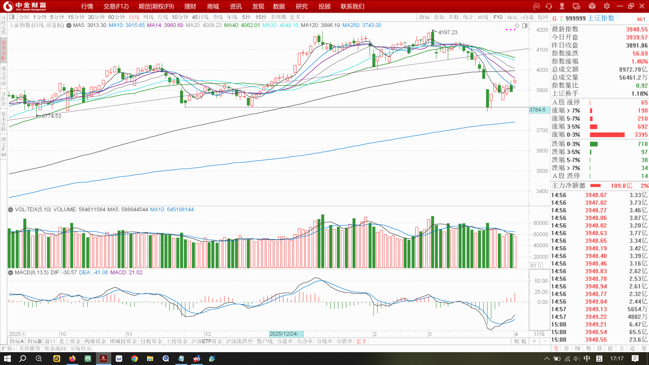The image size is (649, 365).
Task: Click the 叠加 toolbar button
Action: pyautogui.click(x=439, y=17)
